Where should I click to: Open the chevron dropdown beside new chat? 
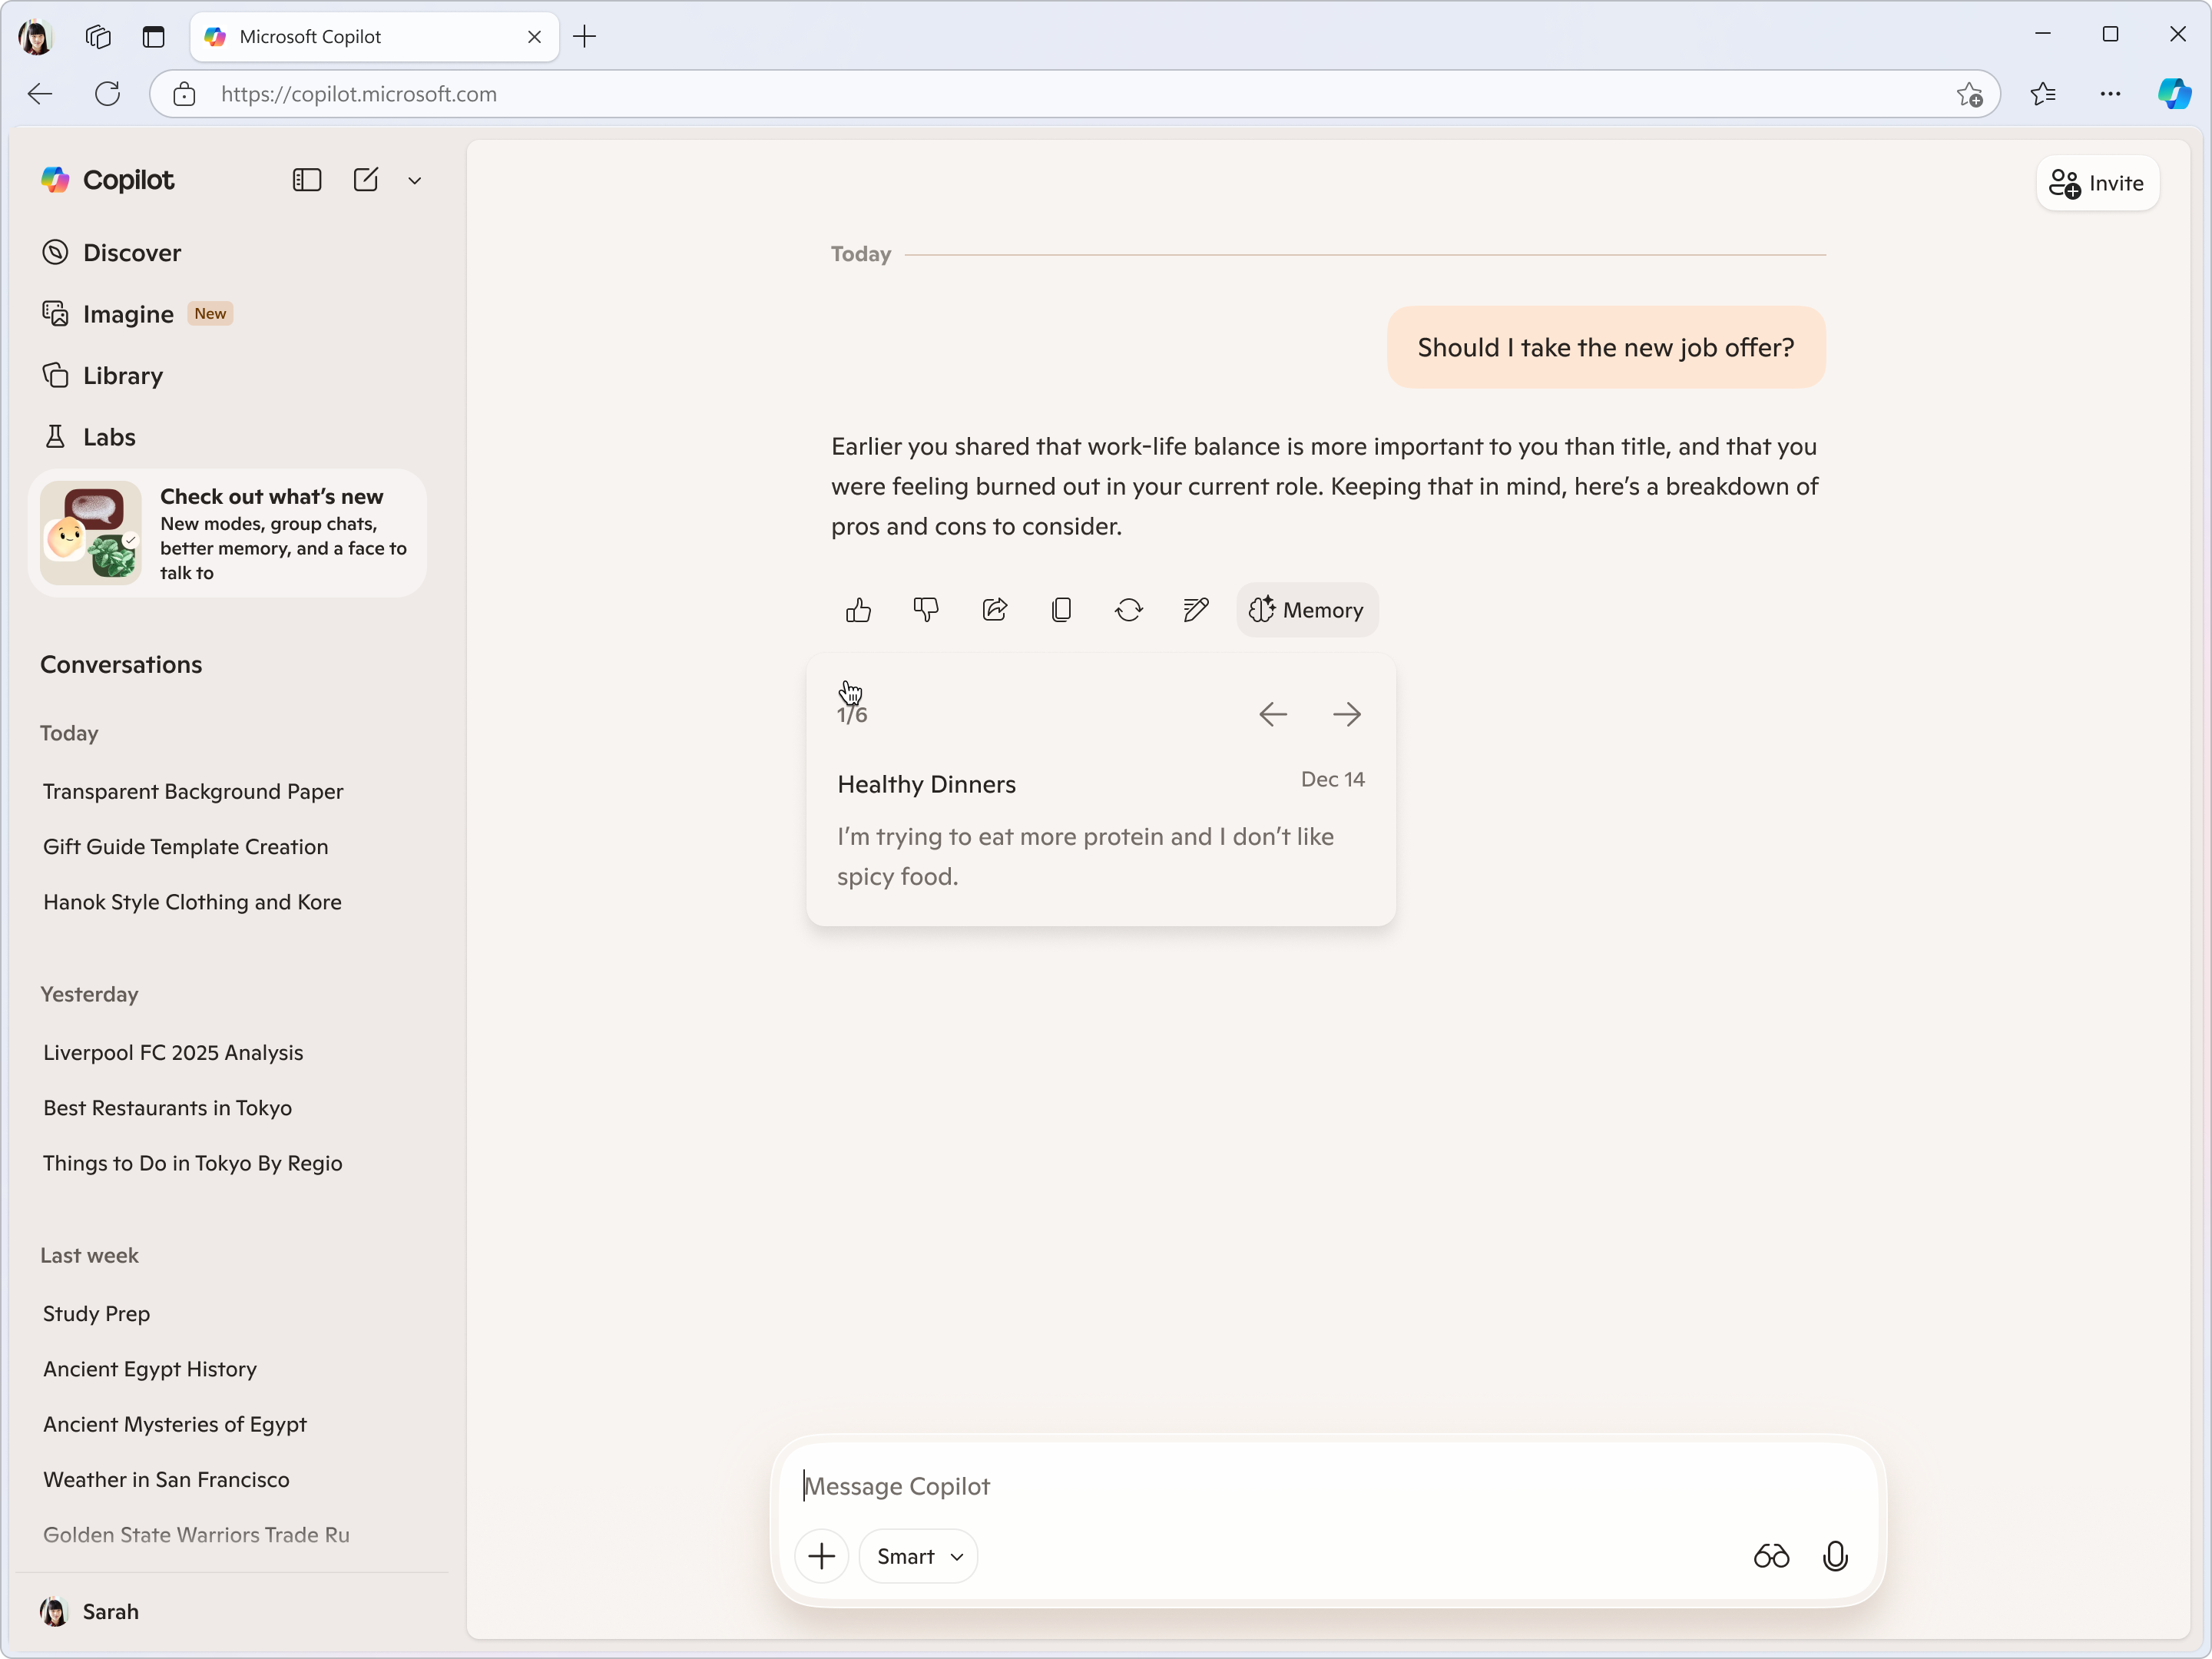pyautogui.click(x=415, y=181)
